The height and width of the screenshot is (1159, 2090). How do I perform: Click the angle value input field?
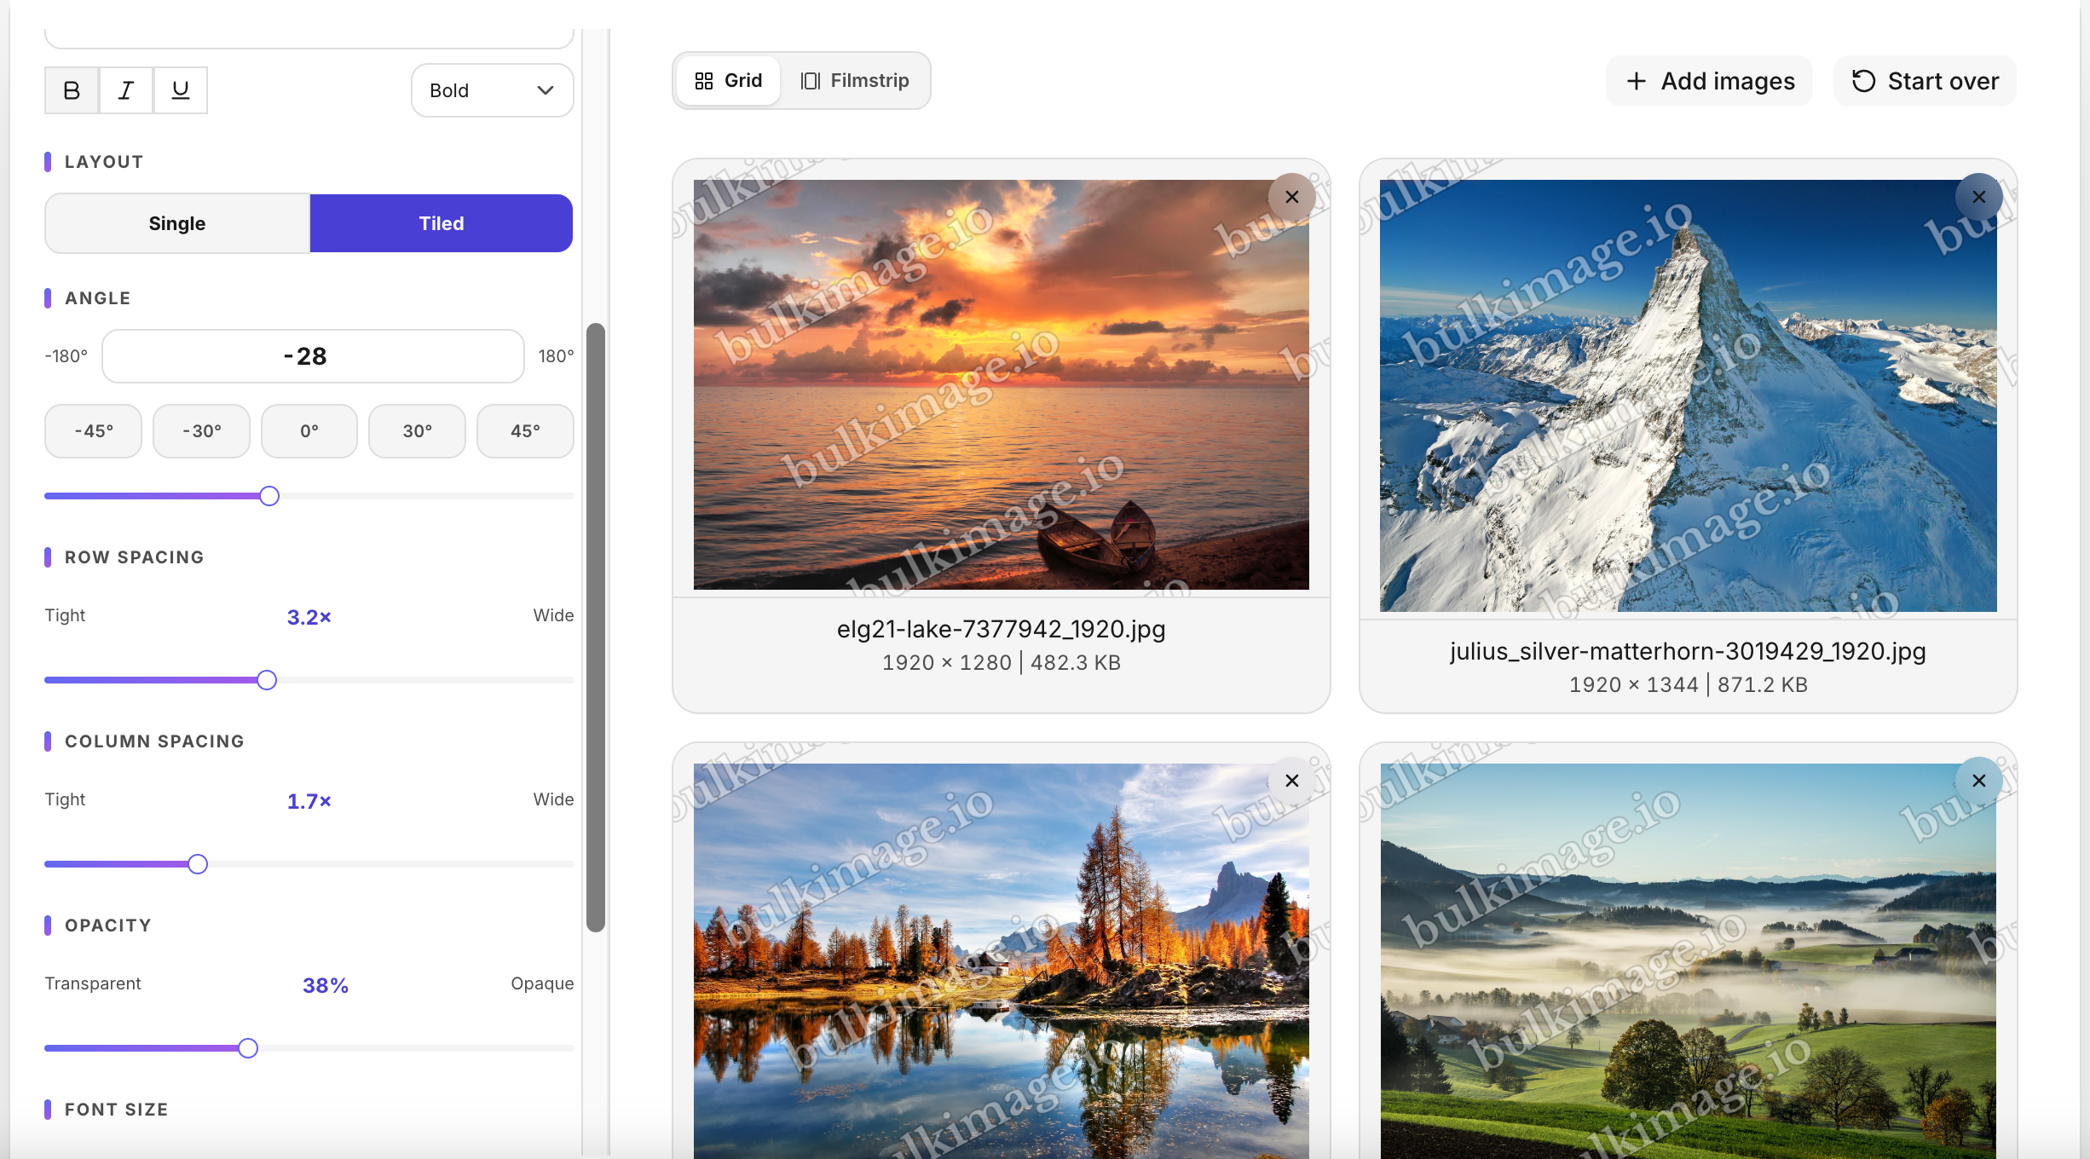point(313,356)
